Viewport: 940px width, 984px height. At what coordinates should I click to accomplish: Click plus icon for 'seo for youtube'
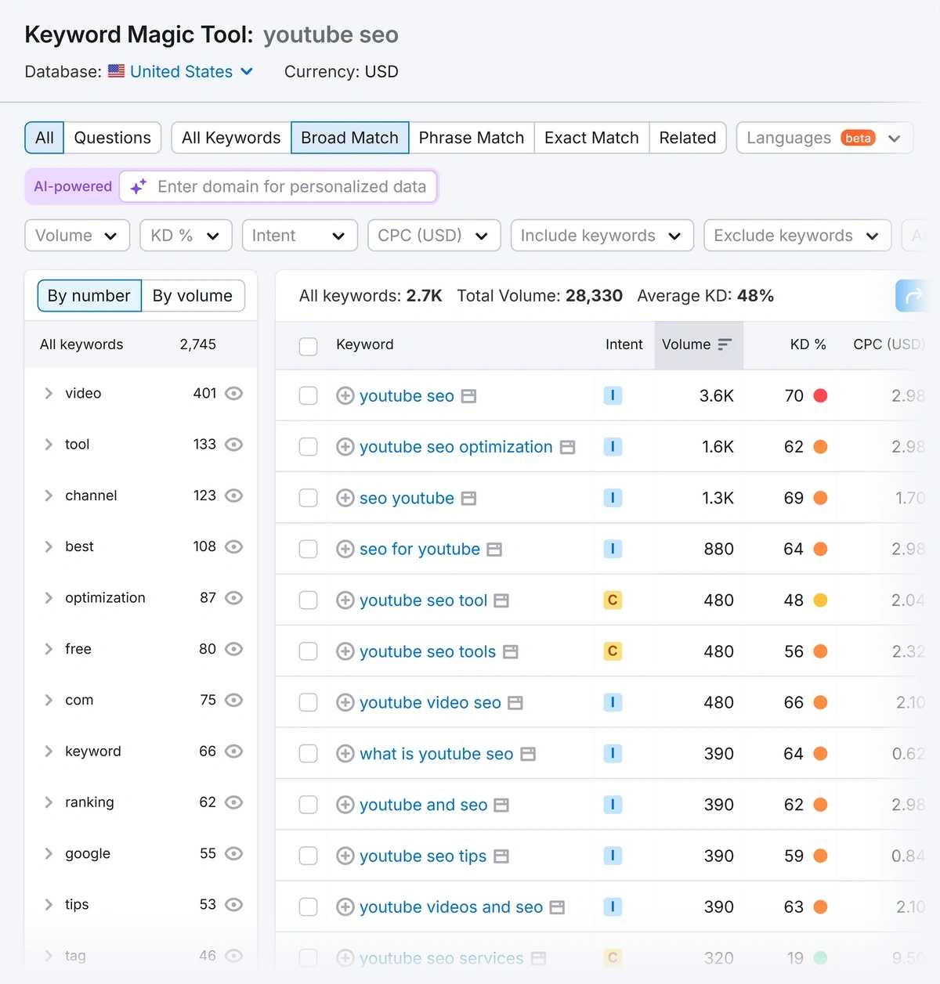click(345, 550)
